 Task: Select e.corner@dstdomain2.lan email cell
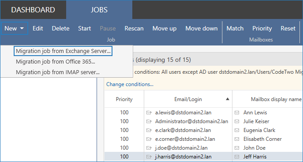[185, 139]
